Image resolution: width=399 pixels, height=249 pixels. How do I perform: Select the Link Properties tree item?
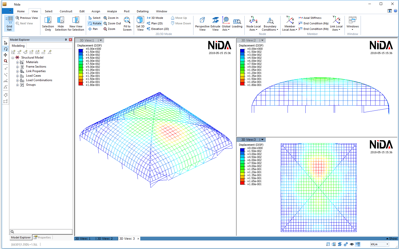click(36, 71)
